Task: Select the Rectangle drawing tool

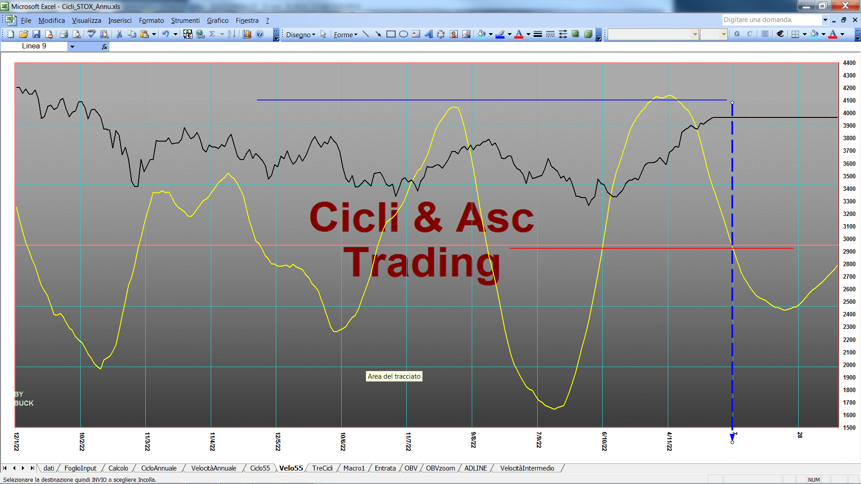Action: 391,34
